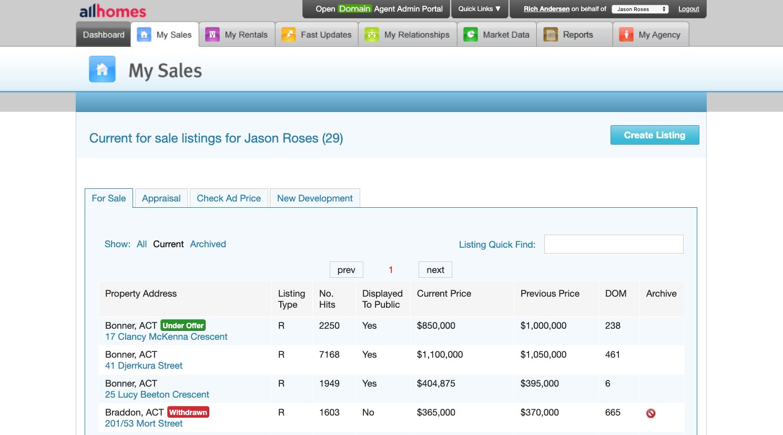The image size is (783, 435).
Task: Click the Displayed To Public column header
Action: [382, 299]
